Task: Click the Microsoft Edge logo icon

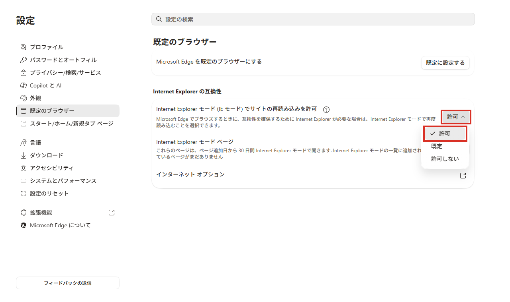Action: click(x=23, y=225)
